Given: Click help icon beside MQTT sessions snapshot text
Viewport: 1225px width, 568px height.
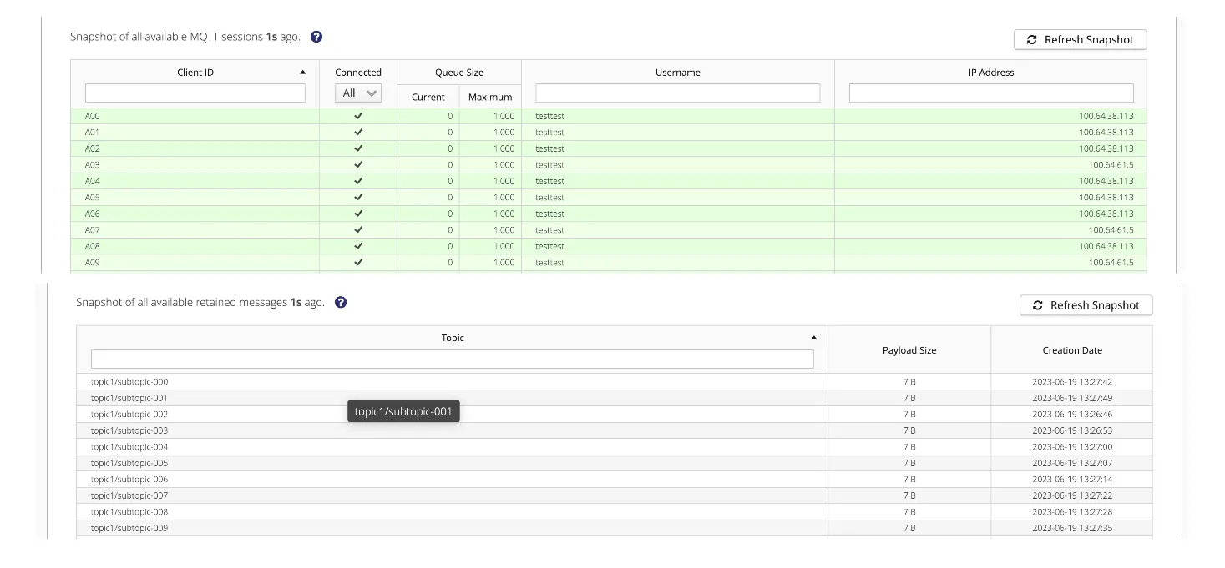Looking at the screenshot, I should pyautogui.click(x=316, y=37).
